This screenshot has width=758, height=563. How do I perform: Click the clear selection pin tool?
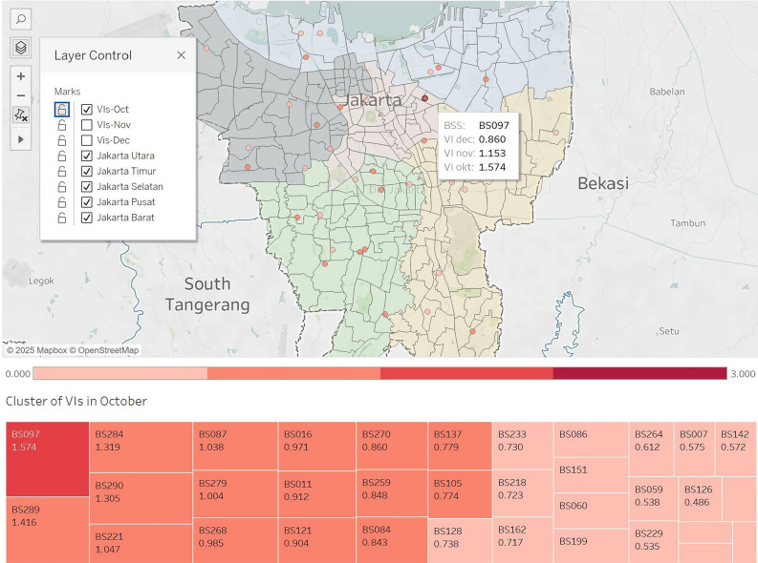pos(21,115)
